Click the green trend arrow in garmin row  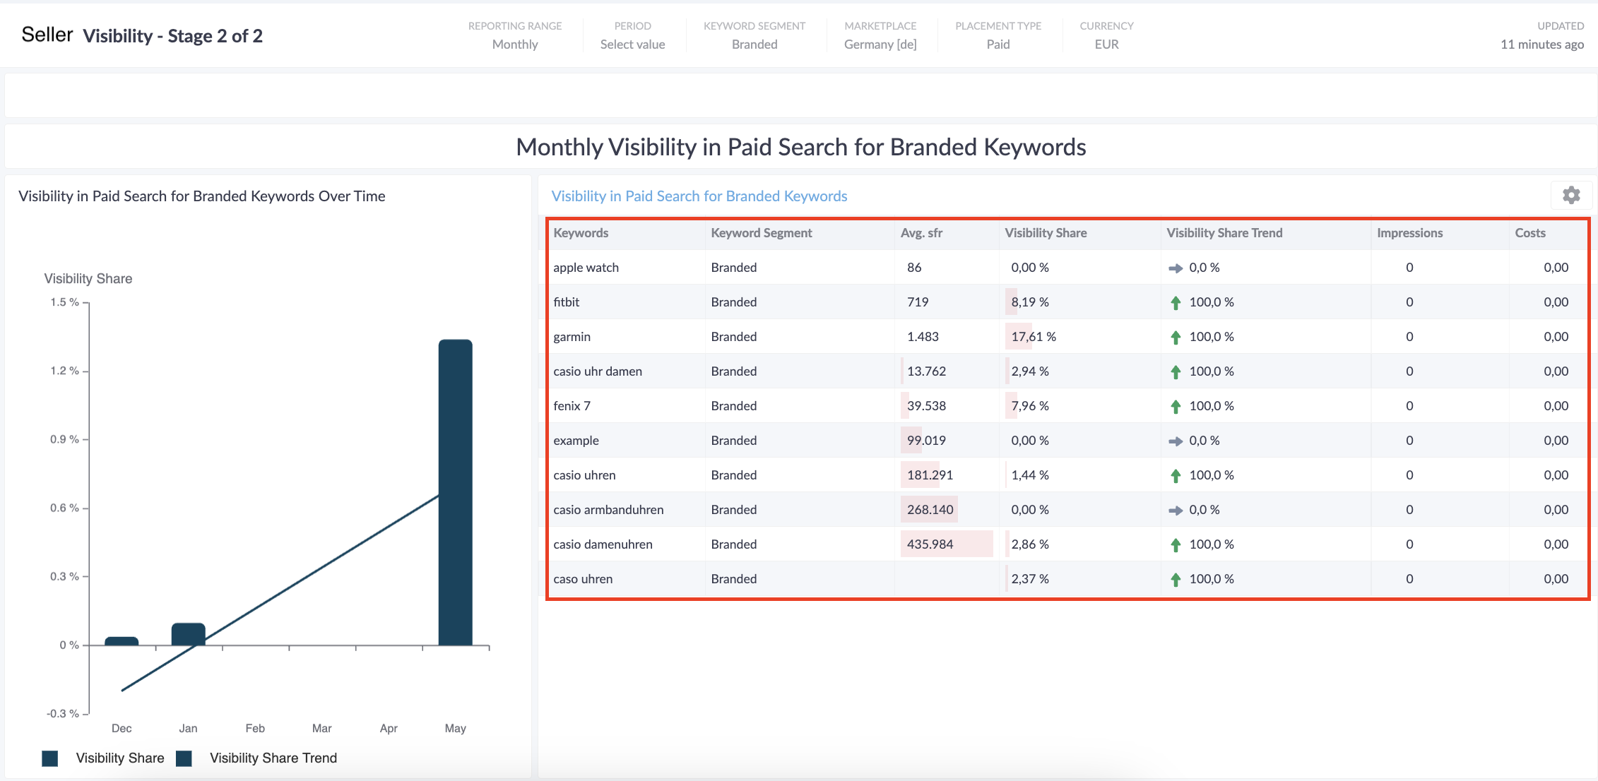(1176, 338)
